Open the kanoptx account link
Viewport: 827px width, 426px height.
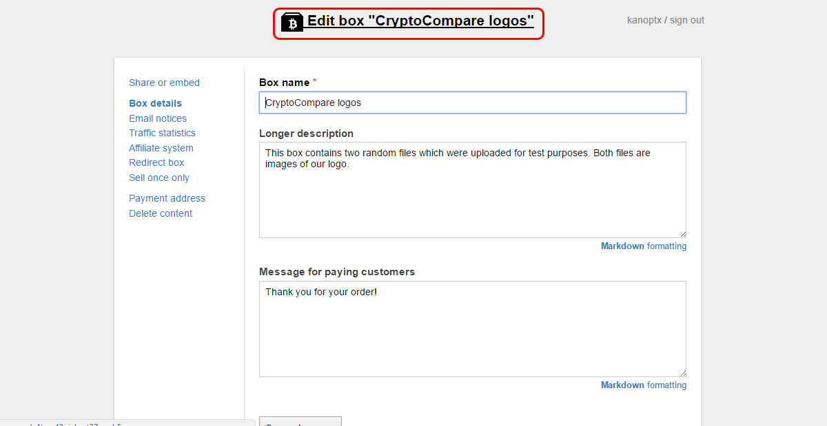644,20
